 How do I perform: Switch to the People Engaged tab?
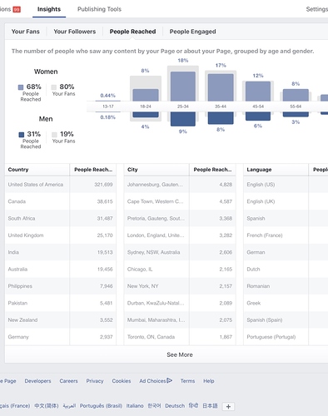[192, 32]
